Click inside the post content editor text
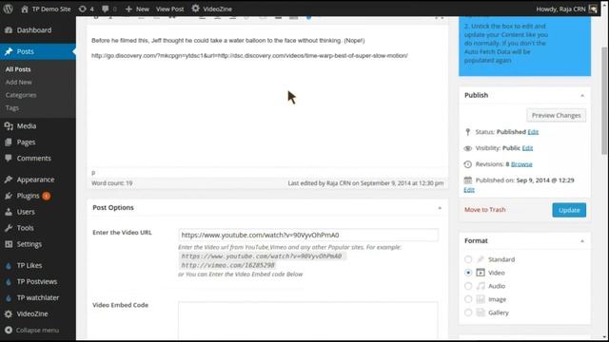The image size is (609, 342). pyautogui.click(x=228, y=40)
